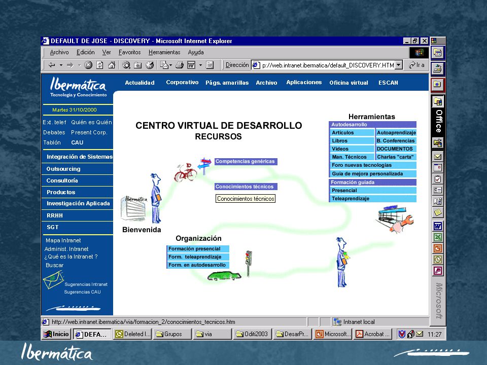Click New Task clipboard icon on Office bar
Screen dimensions: 487x365
(x=438, y=179)
